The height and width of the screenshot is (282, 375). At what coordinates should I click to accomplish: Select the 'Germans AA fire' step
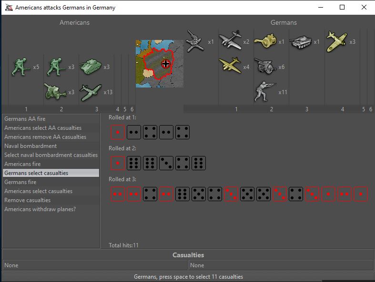(51, 119)
